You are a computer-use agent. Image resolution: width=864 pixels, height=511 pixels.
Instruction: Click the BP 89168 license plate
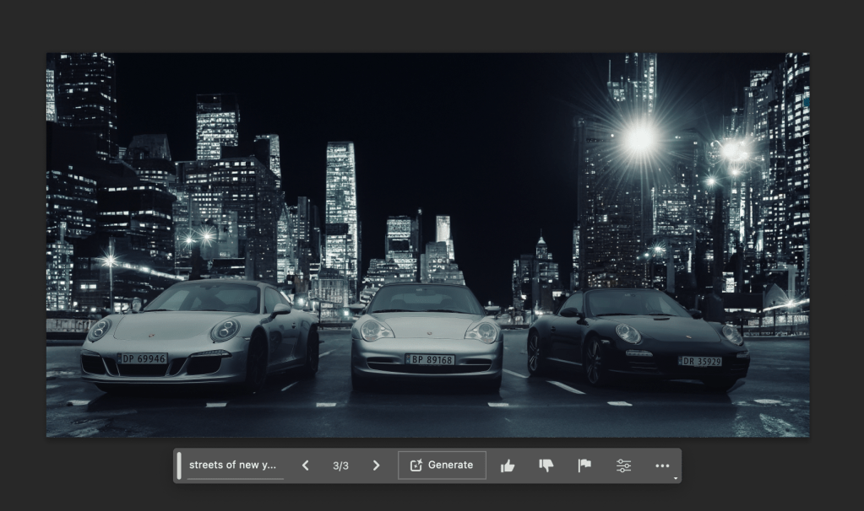(430, 359)
